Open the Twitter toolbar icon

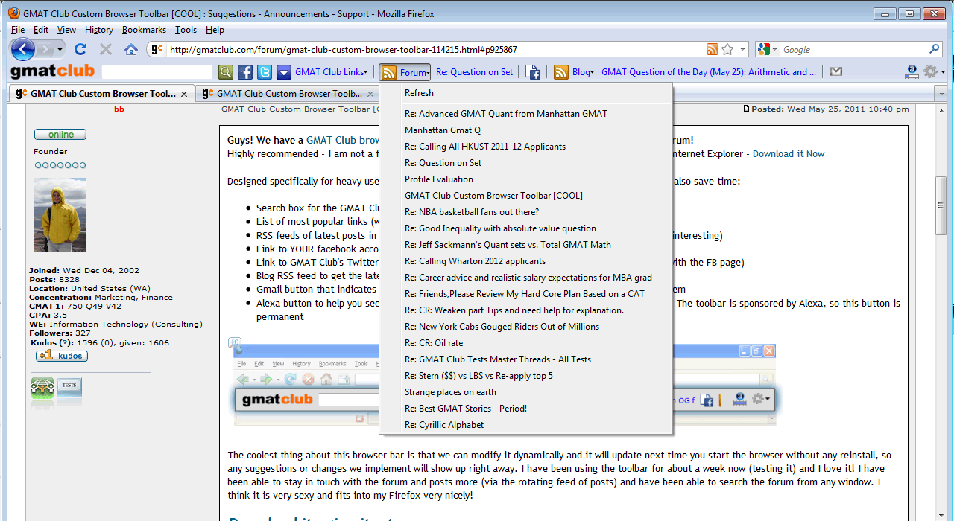coord(265,72)
